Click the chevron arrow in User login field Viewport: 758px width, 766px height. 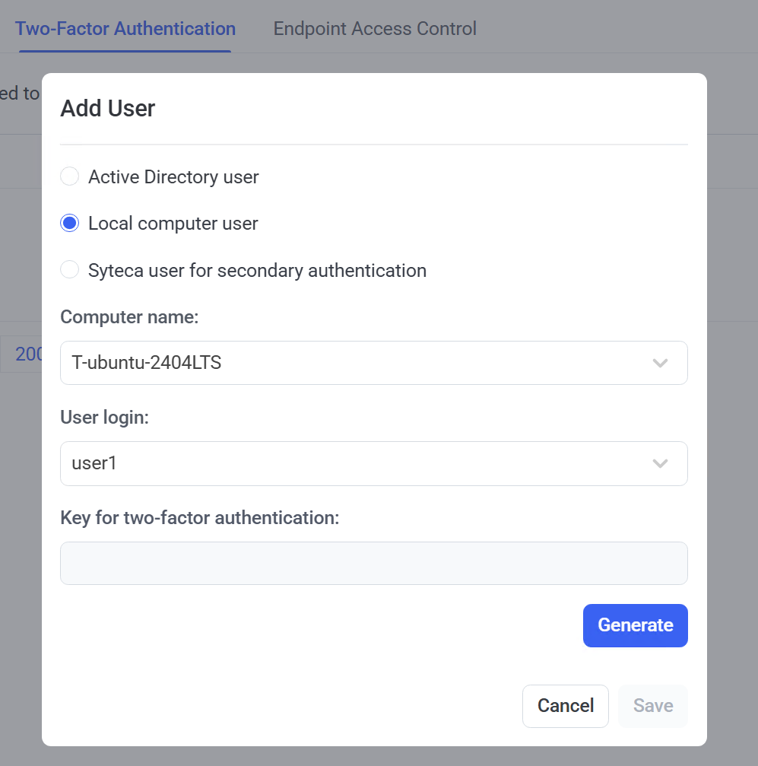660,463
